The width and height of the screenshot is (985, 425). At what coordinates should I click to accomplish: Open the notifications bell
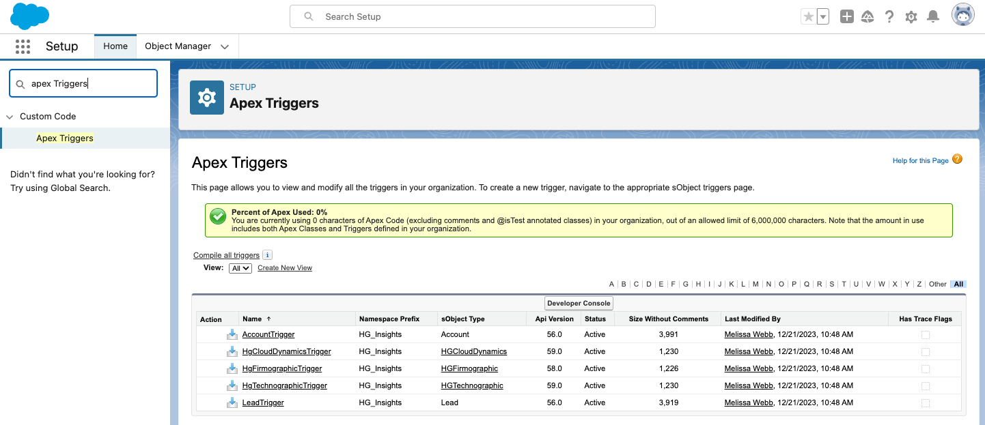pos(932,17)
